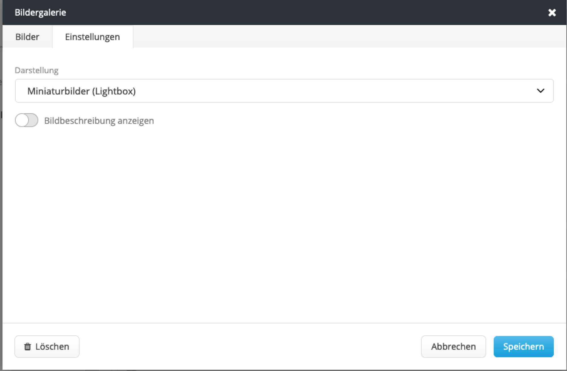The width and height of the screenshot is (567, 371).
Task: Save changes with the Speichern button
Action: tap(523, 347)
